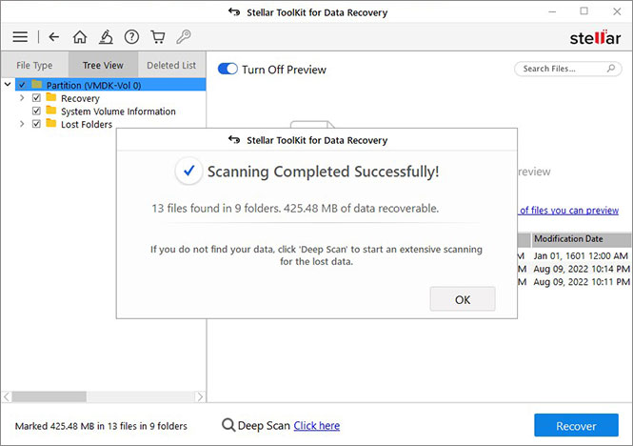Viewport: 633px width, 446px height.
Task: Uncheck the Recovery folder checkbox
Action: 36,98
